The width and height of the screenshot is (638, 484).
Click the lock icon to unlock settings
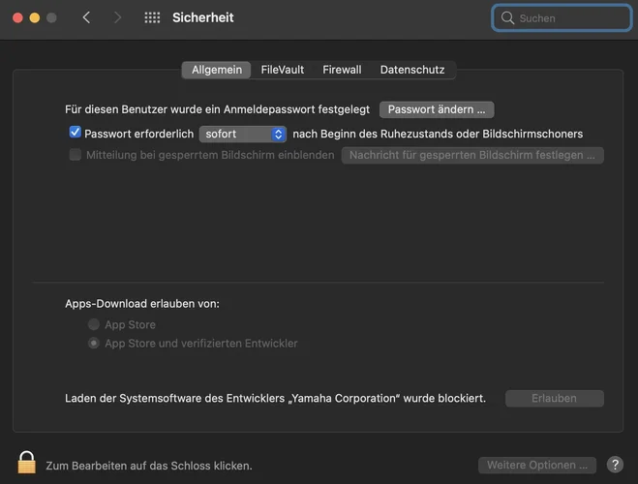26,463
